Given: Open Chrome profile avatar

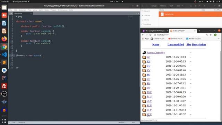Looking at the screenshot, I should pyautogui.click(x=215, y=35).
